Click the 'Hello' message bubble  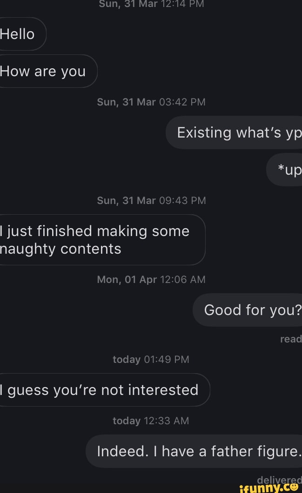point(19,34)
